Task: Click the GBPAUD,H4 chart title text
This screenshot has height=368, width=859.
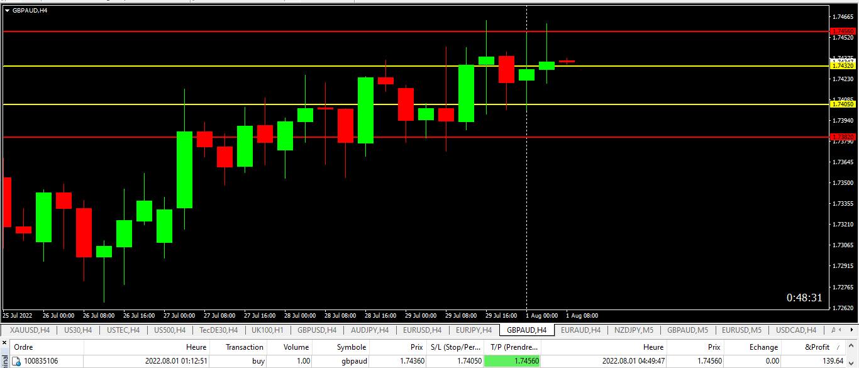Action: pyautogui.click(x=30, y=11)
